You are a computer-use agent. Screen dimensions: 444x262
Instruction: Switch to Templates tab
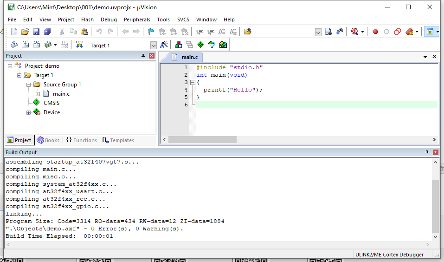[x=118, y=140]
